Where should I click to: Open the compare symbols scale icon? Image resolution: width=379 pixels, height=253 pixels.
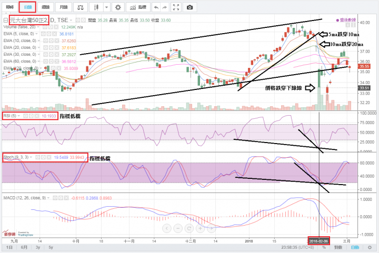81,7
